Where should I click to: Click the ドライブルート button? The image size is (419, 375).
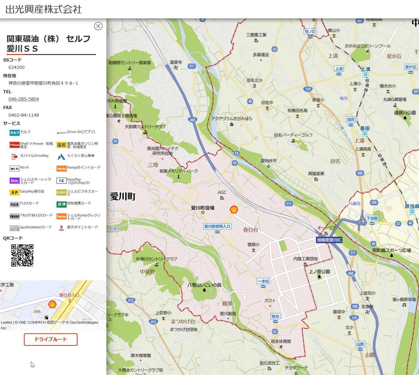[51, 339]
